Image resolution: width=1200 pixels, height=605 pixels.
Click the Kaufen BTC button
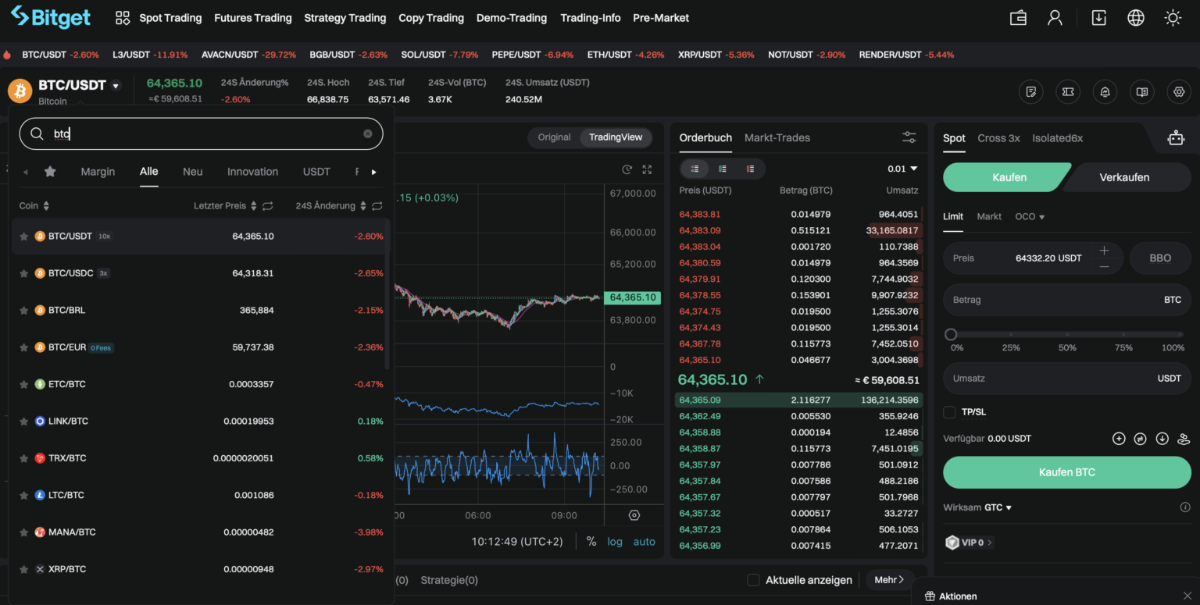click(1066, 472)
